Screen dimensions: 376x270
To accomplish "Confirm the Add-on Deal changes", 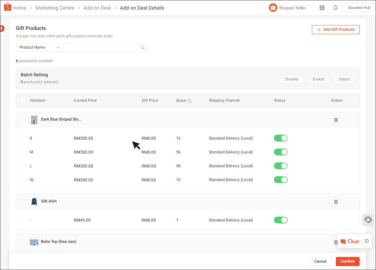I will [347, 261].
